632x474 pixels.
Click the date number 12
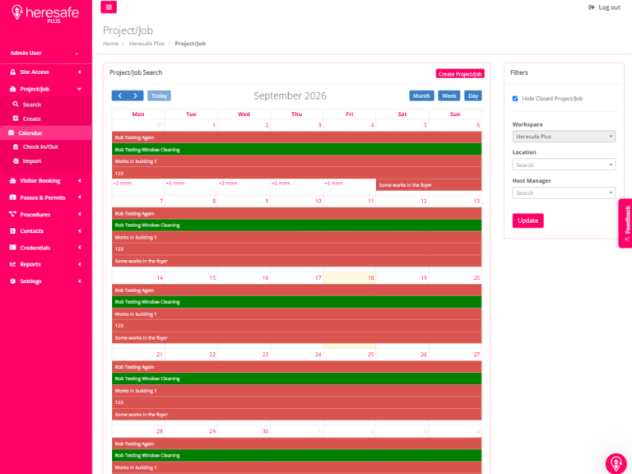tap(424, 201)
